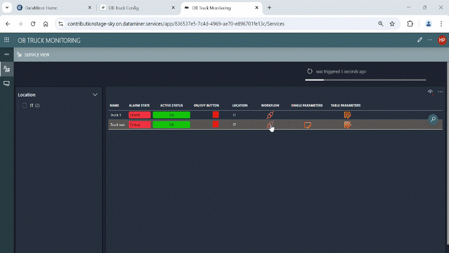
Task: Click the edit pencil icon
Action: click(x=420, y=40)
